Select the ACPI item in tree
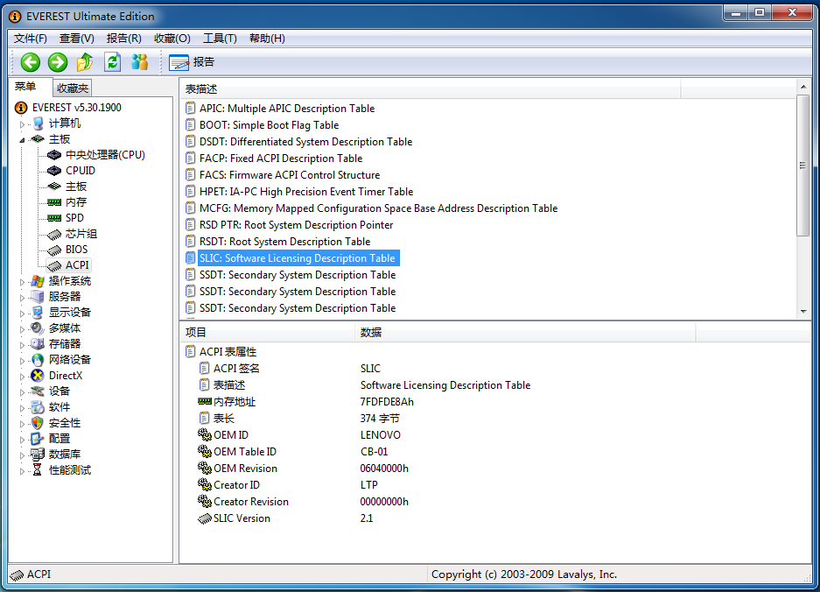 click(77, 264)
